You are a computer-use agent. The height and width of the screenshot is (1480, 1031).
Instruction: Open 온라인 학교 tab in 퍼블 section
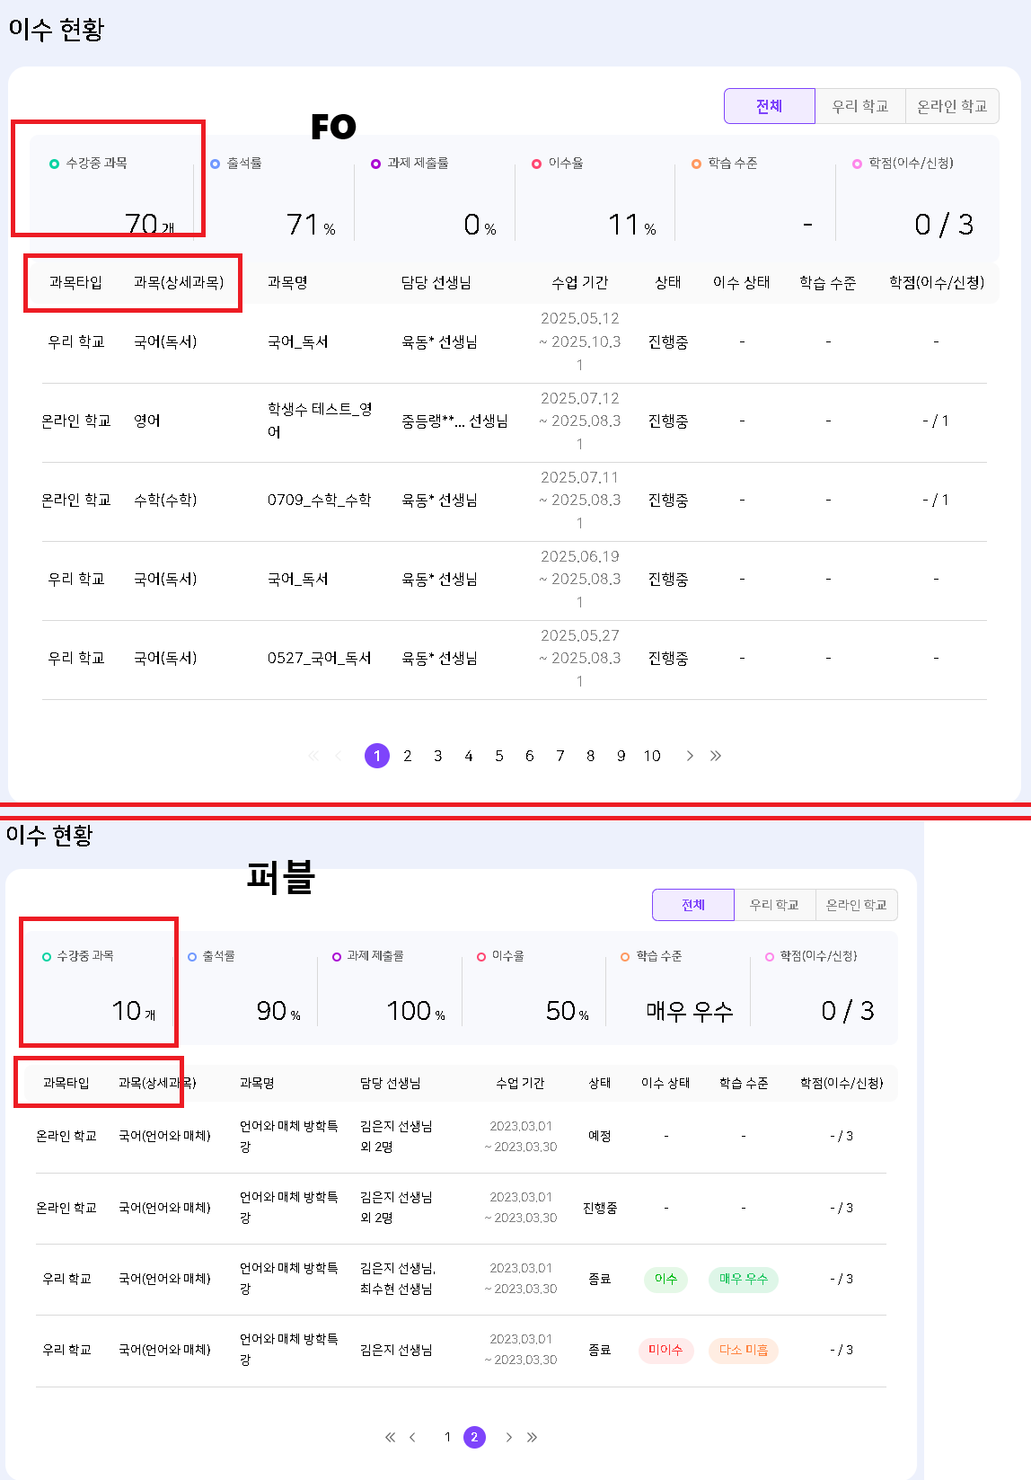[x=856, y=905]
